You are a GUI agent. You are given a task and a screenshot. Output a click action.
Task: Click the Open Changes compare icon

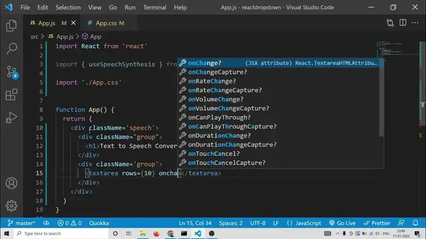point(390,23)
